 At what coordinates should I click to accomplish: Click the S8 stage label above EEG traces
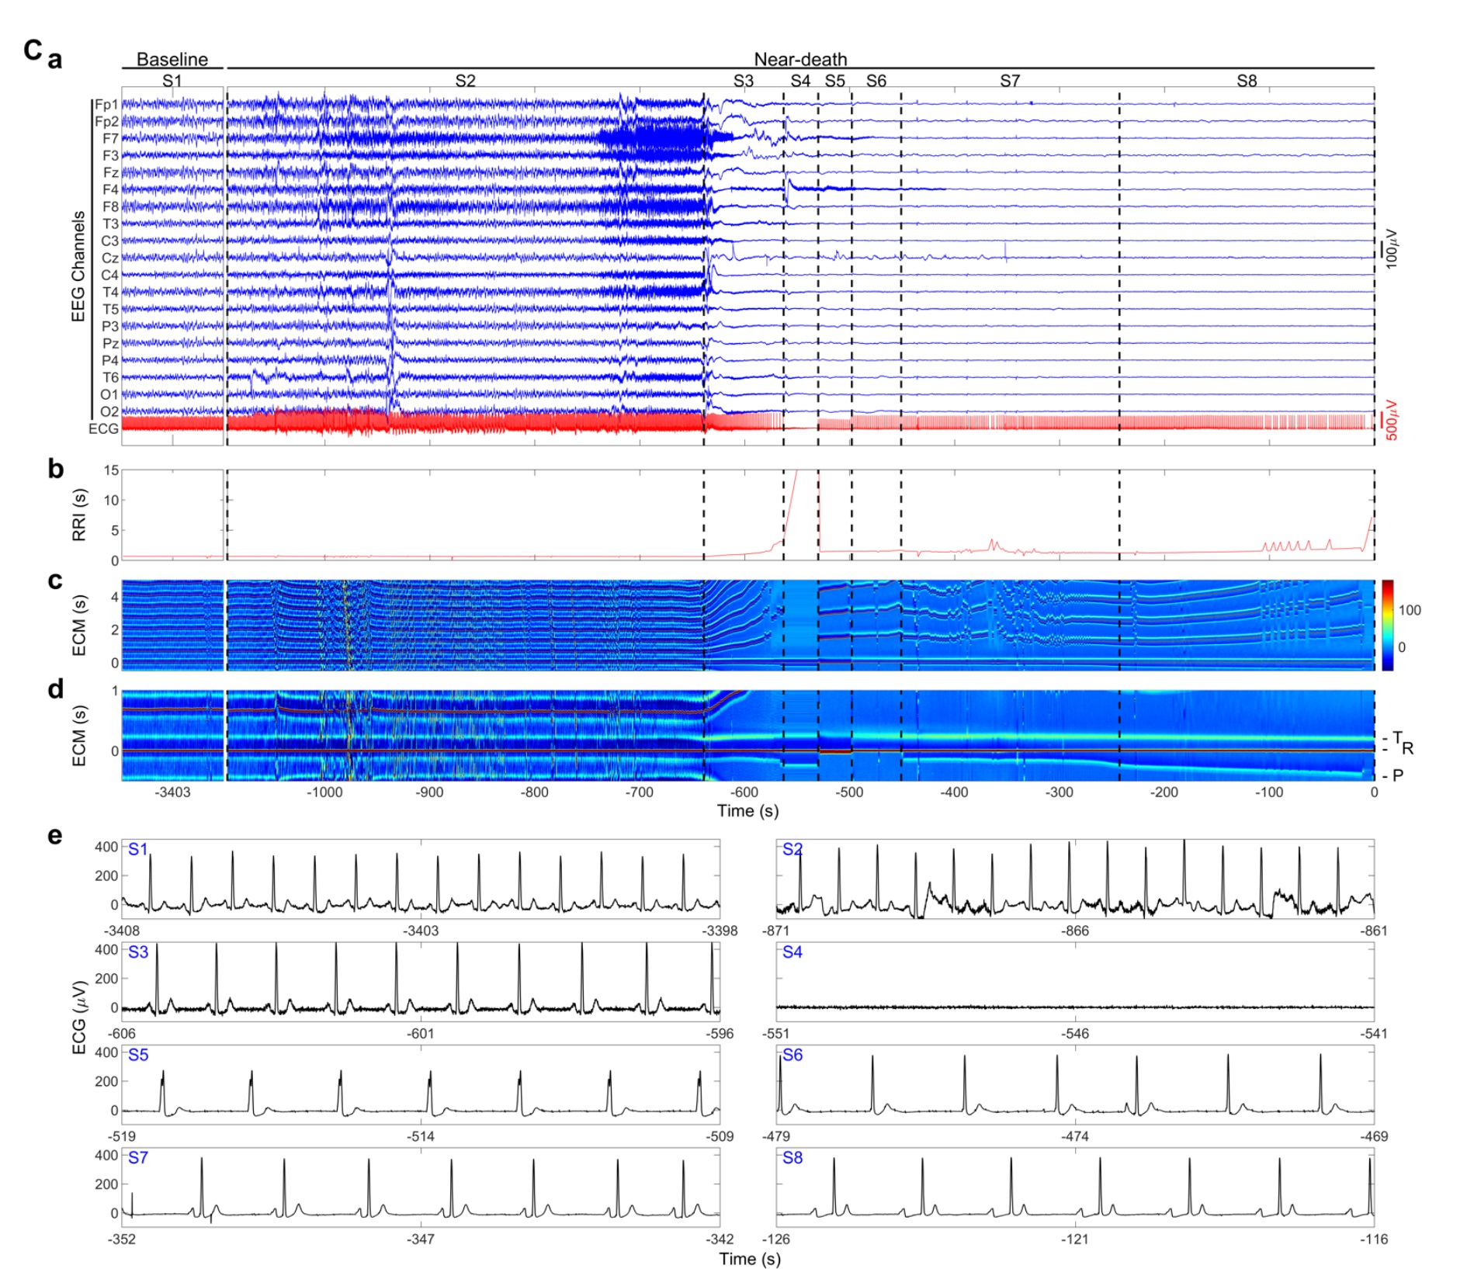tap(1246, 81)
